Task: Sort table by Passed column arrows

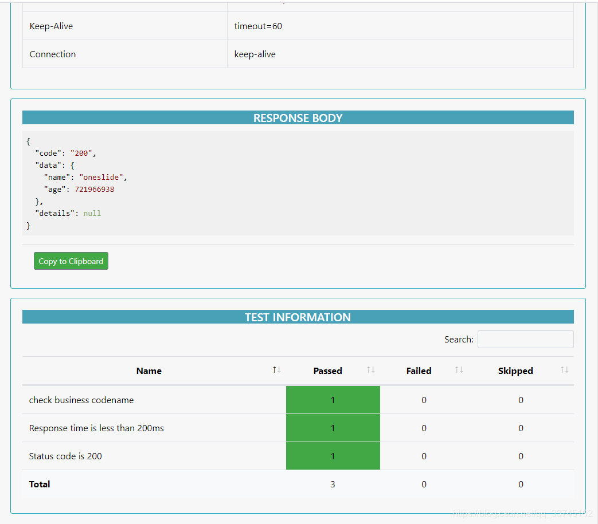Action: (x=371, y=370)
